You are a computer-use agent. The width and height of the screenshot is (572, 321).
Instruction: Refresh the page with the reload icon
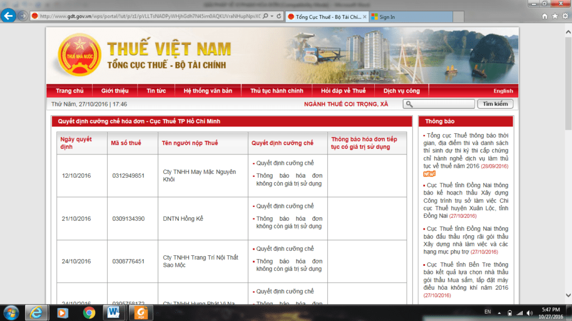pyautogui.click(x=279, y=16)
